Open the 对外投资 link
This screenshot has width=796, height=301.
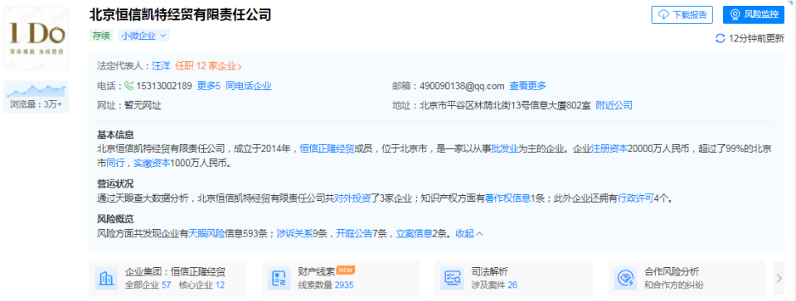pos(352,198)
